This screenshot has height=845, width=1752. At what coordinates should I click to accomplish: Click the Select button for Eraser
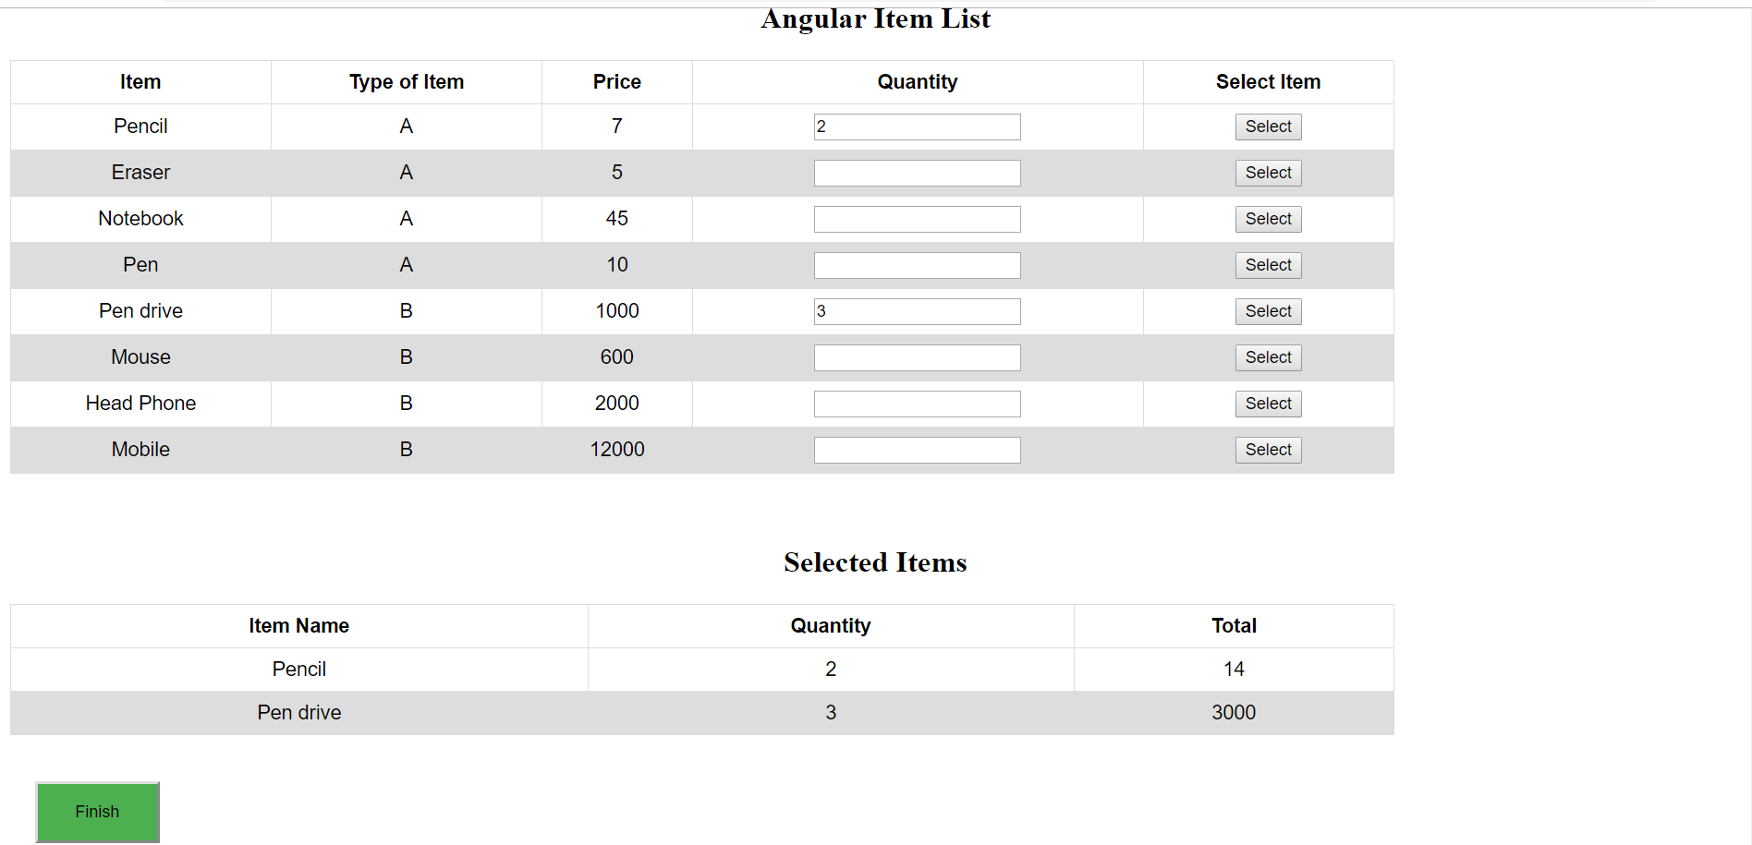1268,173
